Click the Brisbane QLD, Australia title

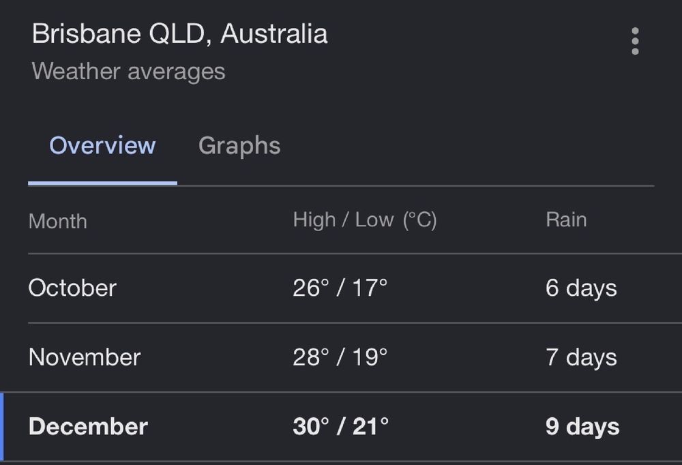179,33
